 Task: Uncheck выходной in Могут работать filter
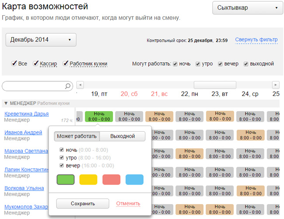click(x=246, y=64)
